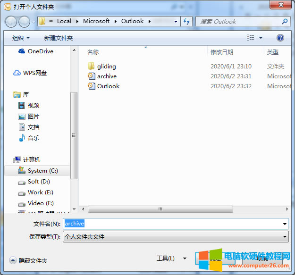Click the navigation pane vertical scrollbar thumb
Screen dimensions: 295x275
pyautogui.click(x=74, y=135)
